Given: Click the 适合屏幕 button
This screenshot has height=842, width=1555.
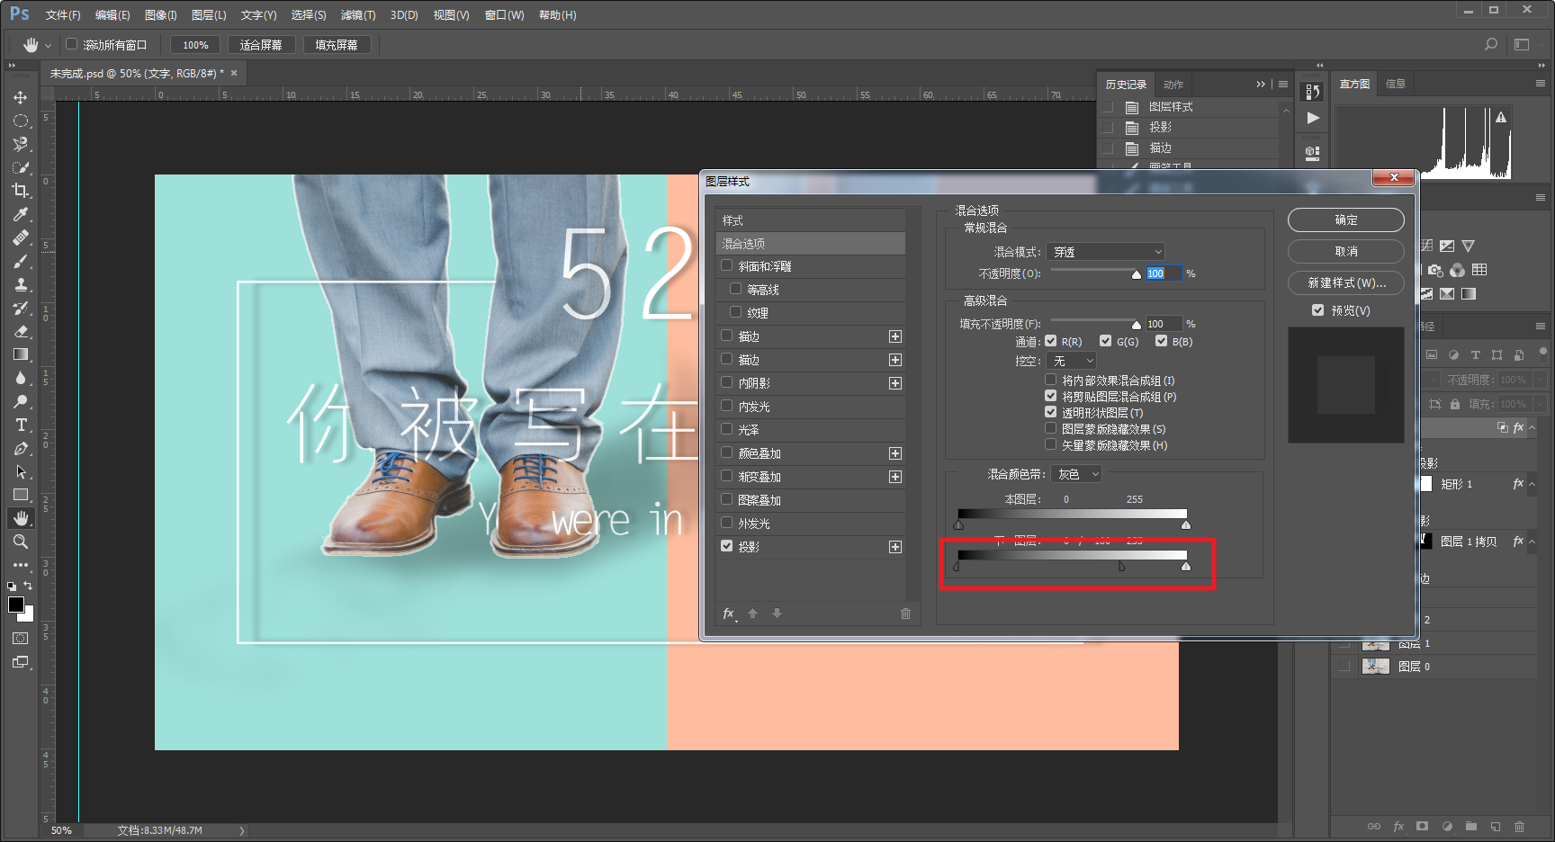Looking at the screenshot, I should point(261,45).
